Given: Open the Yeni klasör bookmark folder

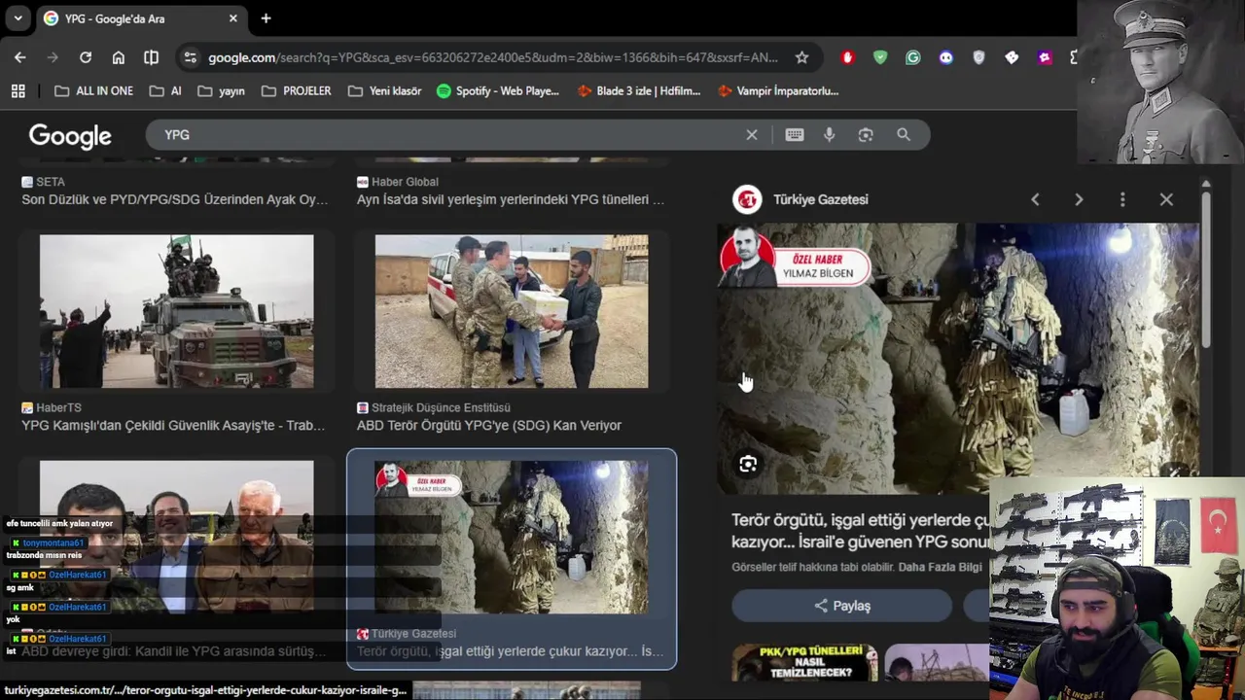Looking at the screenshot, I should click(384, 90).
